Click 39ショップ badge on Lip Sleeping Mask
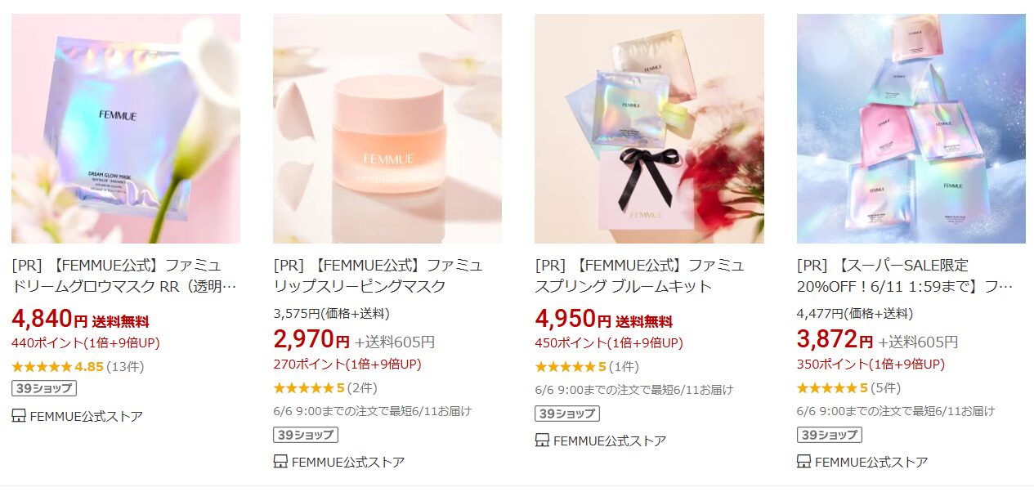This screenshot has width=1034, height=492. point(306,435)
